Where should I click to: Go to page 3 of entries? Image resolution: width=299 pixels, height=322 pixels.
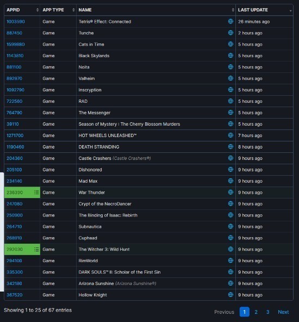267,312
